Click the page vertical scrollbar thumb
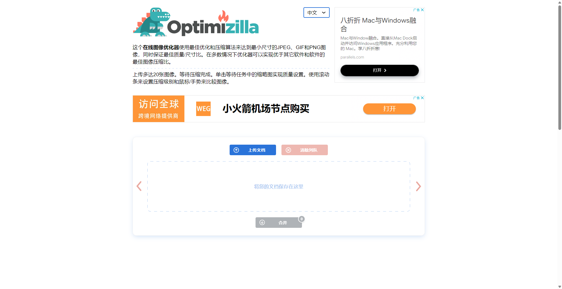This screenshot has height=289, width=562. coord(560,68)
